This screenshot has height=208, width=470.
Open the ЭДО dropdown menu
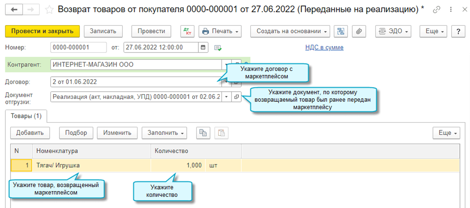(x=393, y=31)
